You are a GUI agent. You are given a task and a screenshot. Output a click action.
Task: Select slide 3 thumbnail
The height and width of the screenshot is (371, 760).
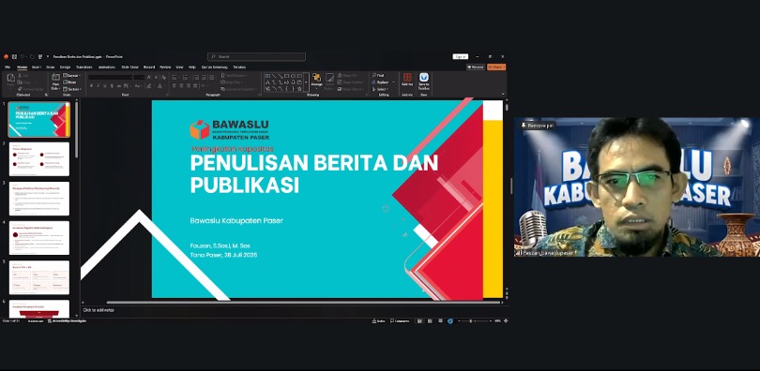pyautogui.click(x=39, y=199)
